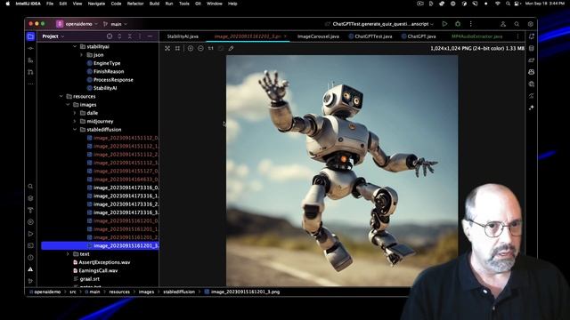Switch to the MP4AudioExtractor.java tab
This screenshot has height=320, width=570.
point(476,36)
